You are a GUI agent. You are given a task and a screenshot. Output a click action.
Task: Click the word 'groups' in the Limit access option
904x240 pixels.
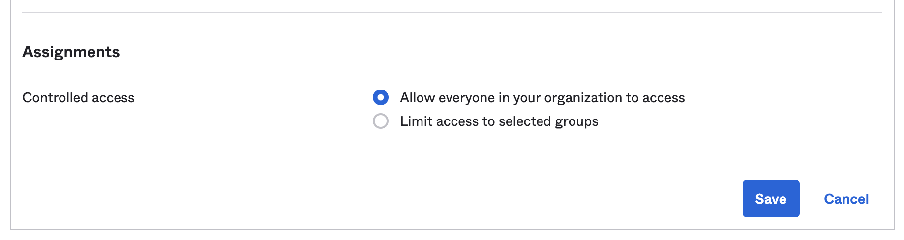576,122
